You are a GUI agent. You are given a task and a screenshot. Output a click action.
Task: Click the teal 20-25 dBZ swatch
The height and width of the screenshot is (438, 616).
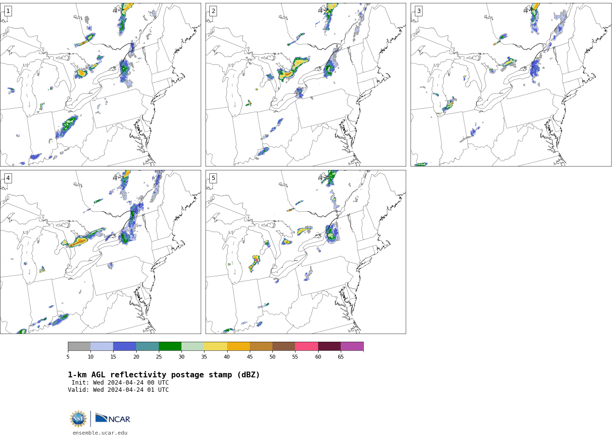click(x=147, y=347)
